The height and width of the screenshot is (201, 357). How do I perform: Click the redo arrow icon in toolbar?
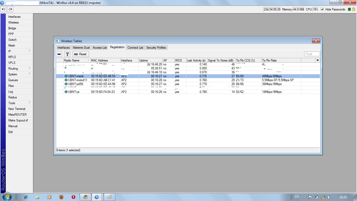10,9
